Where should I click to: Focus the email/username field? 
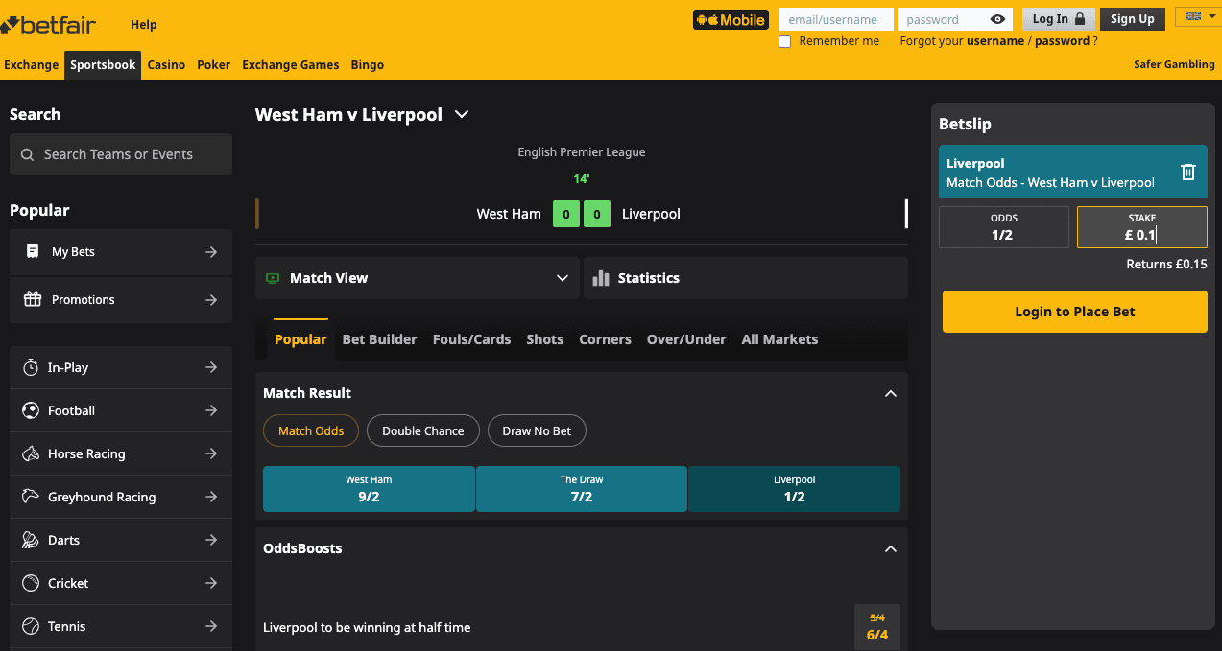(835, 19)
